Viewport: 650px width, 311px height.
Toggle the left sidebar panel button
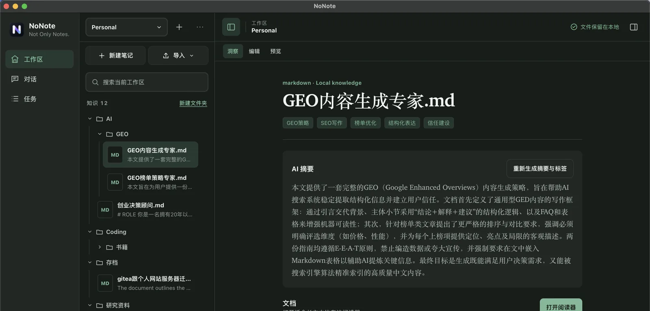[231, 27]
